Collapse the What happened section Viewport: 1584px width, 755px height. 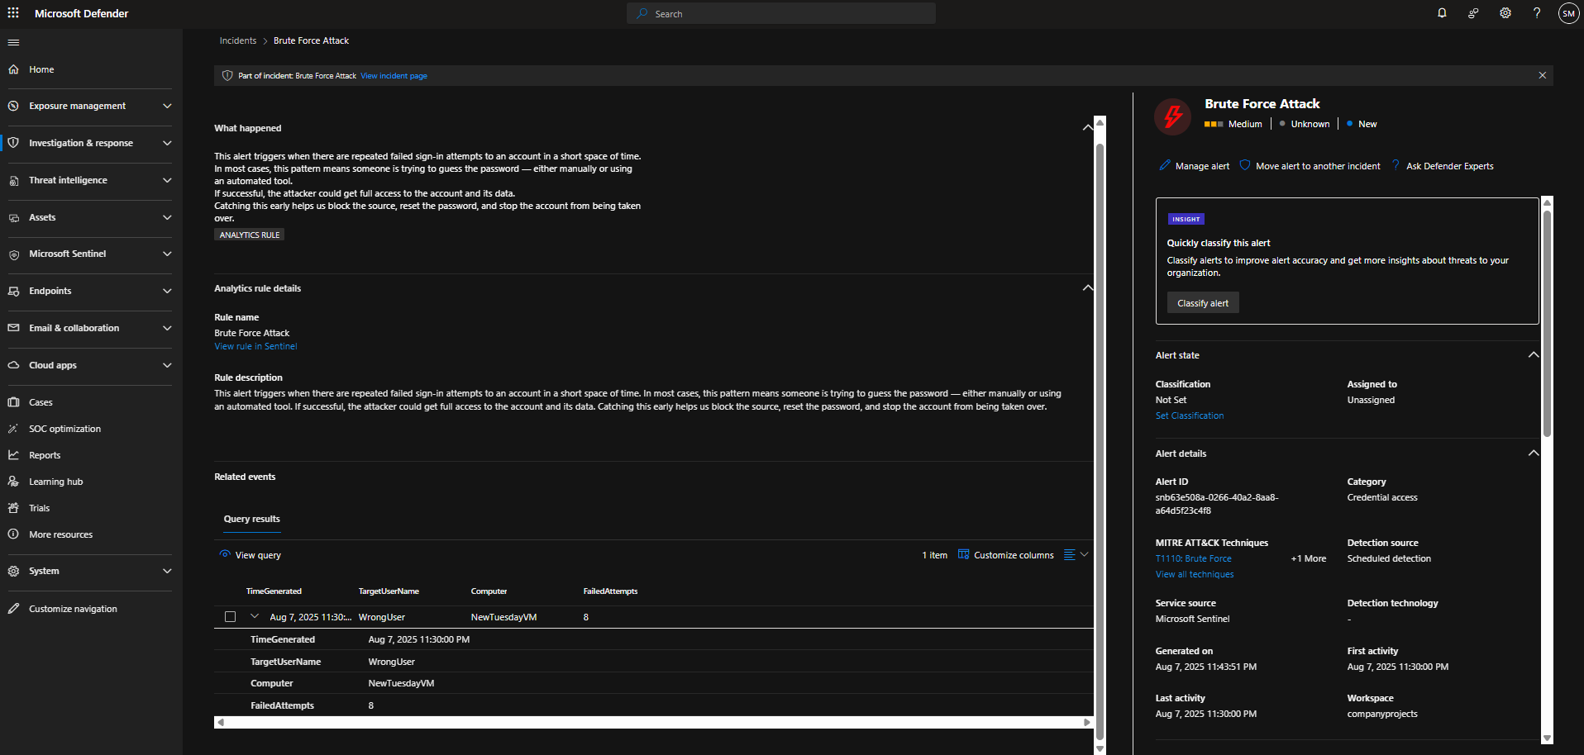click(x=1088, y=127)
